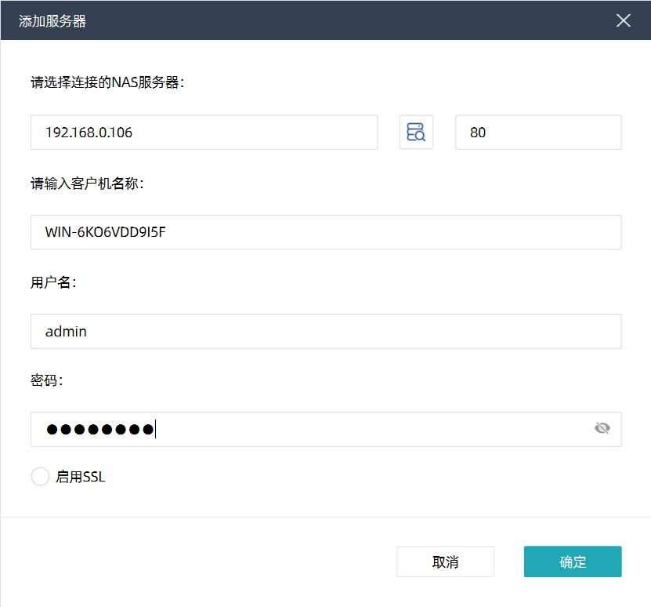Click the port field showing 80
The image size is (651, 607).
(x=537, y=132)
